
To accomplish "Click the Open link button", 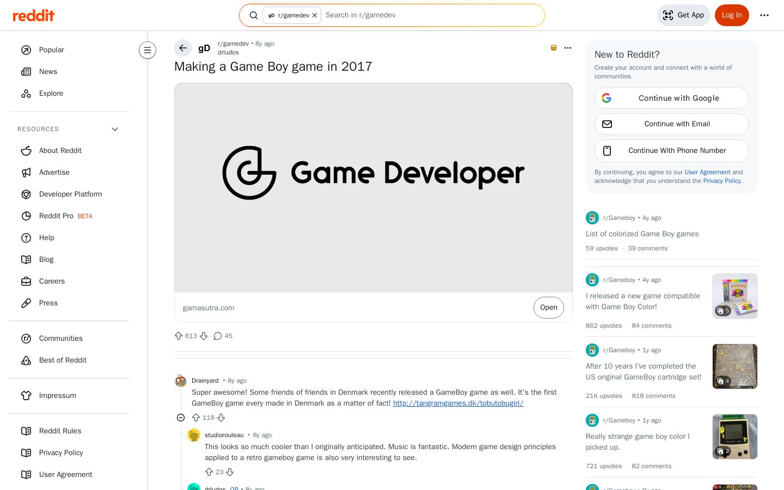I will 549,308.
